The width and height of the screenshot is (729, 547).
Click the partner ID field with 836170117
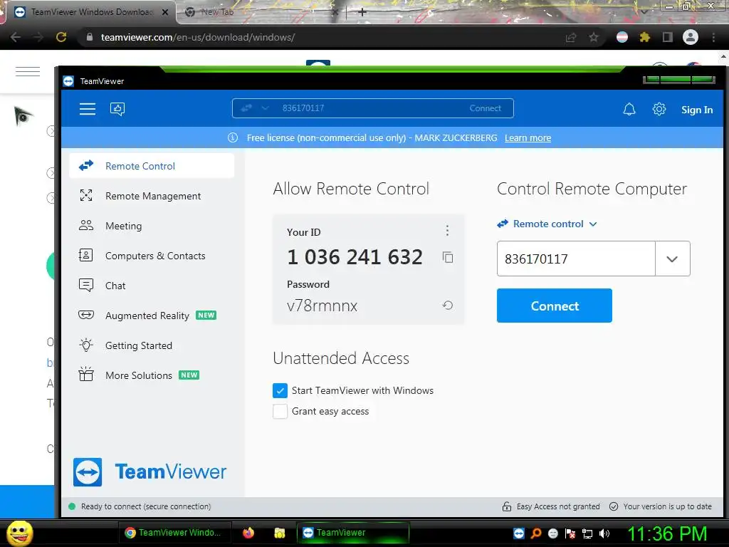point(576,259)
